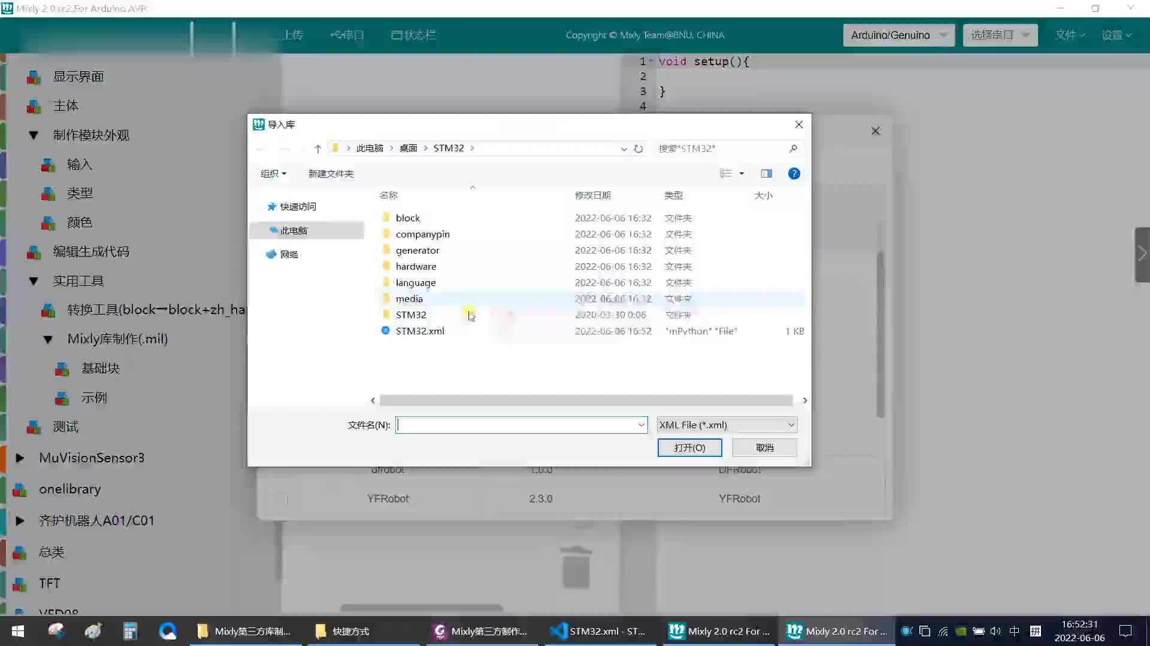Click the 编辑生成代码 icon in sidebar
This screenshot has width=1150, height=646.
tap(32, 251)
